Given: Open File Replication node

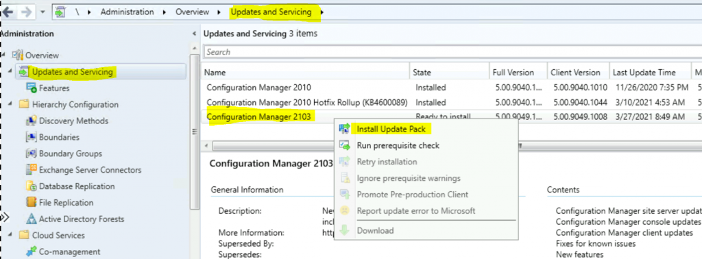Looking at the screenshot, I should click(x=66, y=203).
